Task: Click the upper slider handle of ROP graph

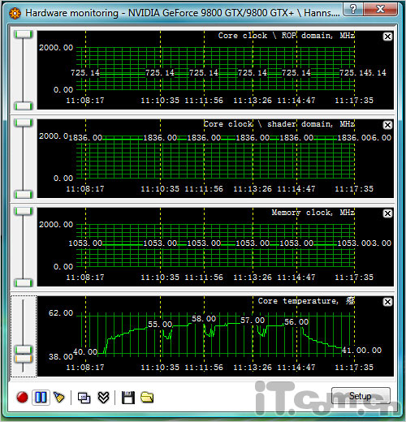Action: pos(24,34)
